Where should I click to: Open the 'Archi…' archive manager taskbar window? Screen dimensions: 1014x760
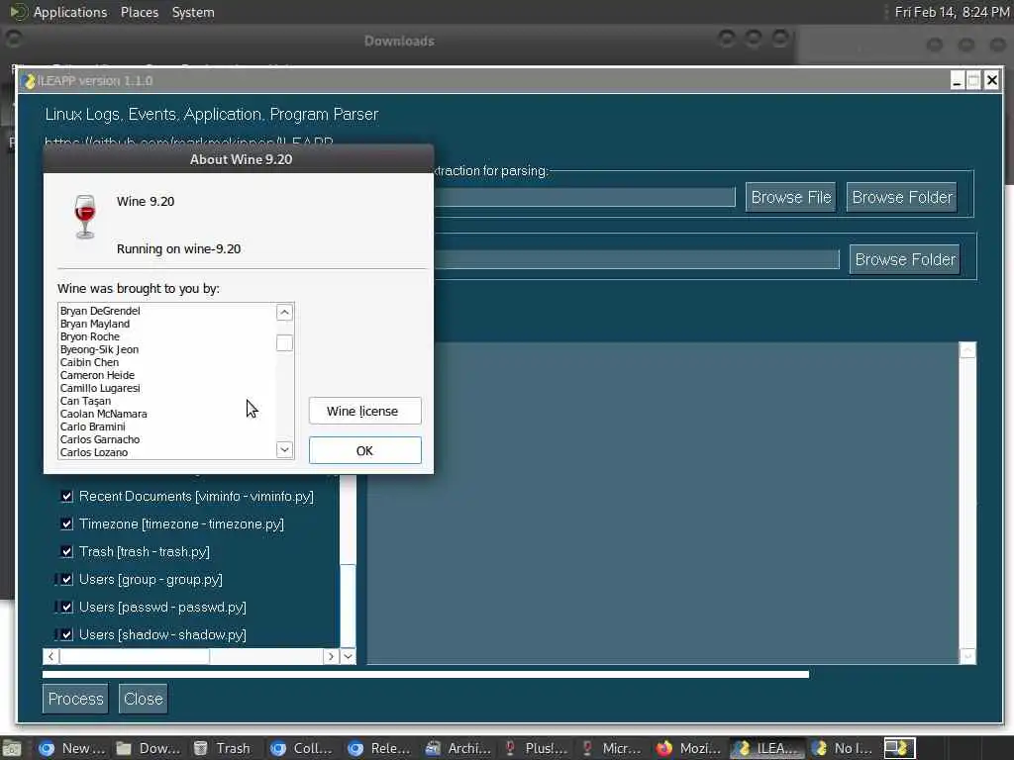point(456,748)
